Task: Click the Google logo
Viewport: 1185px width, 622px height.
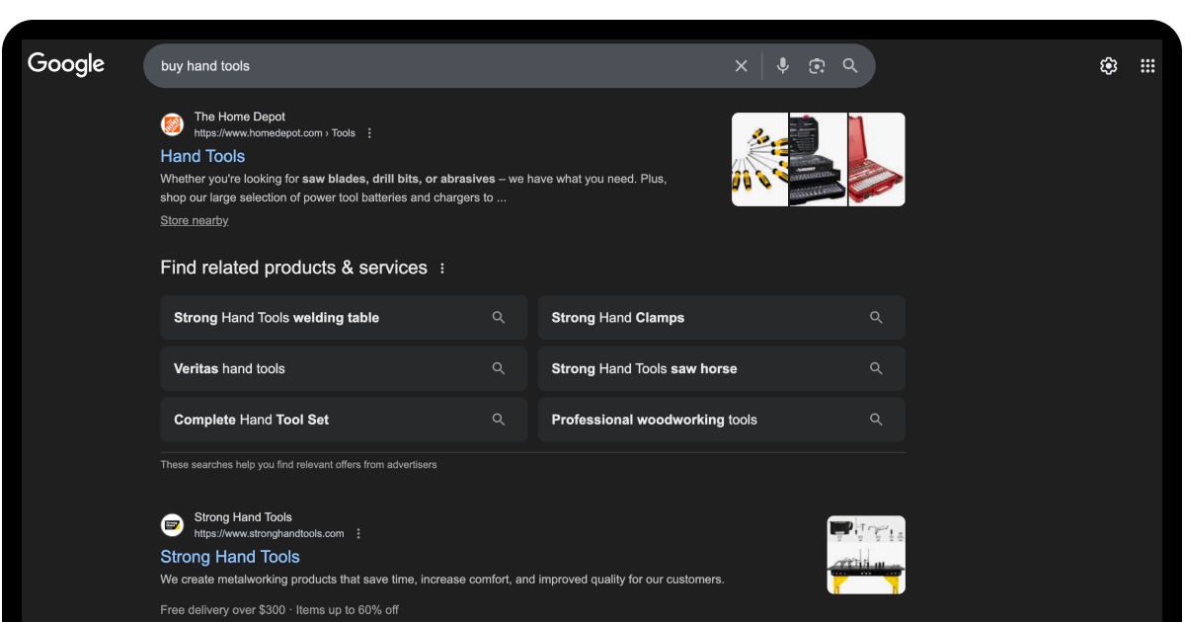Action: (66, 64)
